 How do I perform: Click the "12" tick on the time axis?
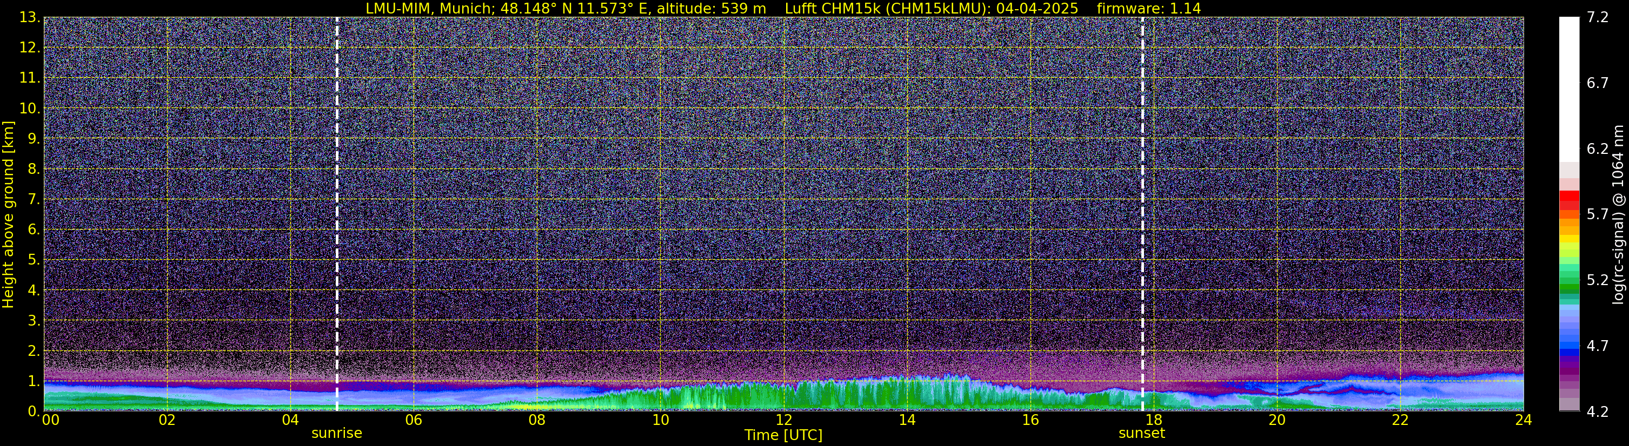(x=783, y=420)
